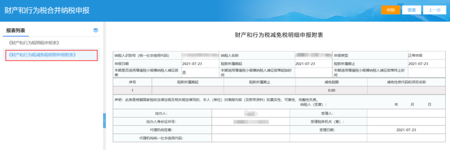450x150 pixels.
Task: Click the 纳税人识别号 label
Action: (142, 55)
